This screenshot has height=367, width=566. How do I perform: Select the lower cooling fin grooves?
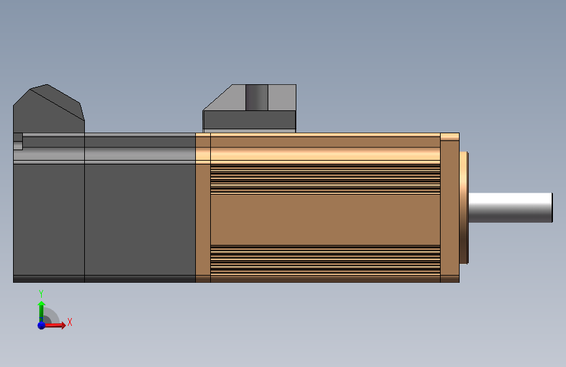pyautogui.click(x=325, y=260)
